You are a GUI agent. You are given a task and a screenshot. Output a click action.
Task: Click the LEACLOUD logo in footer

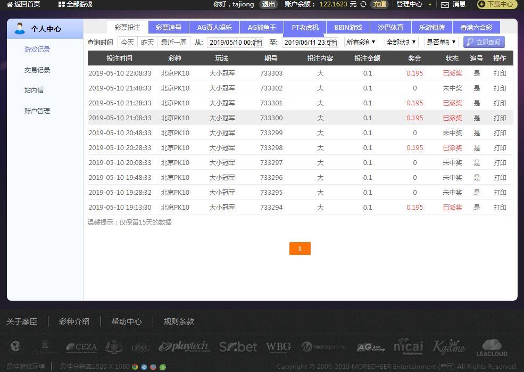coord(492,348)
